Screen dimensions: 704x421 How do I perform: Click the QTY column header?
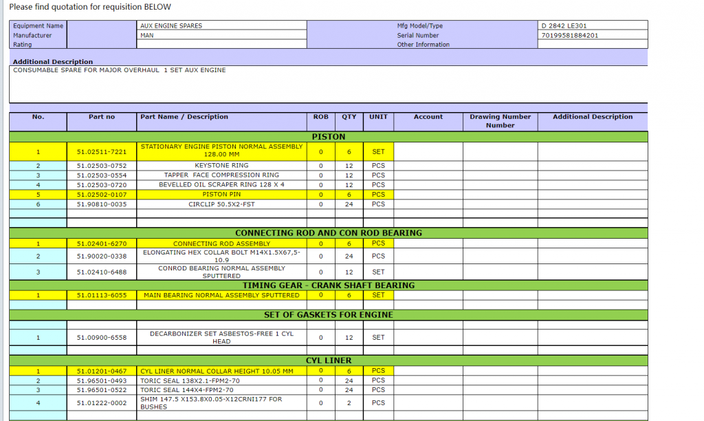pyautogui.click(x=349, y=117)
